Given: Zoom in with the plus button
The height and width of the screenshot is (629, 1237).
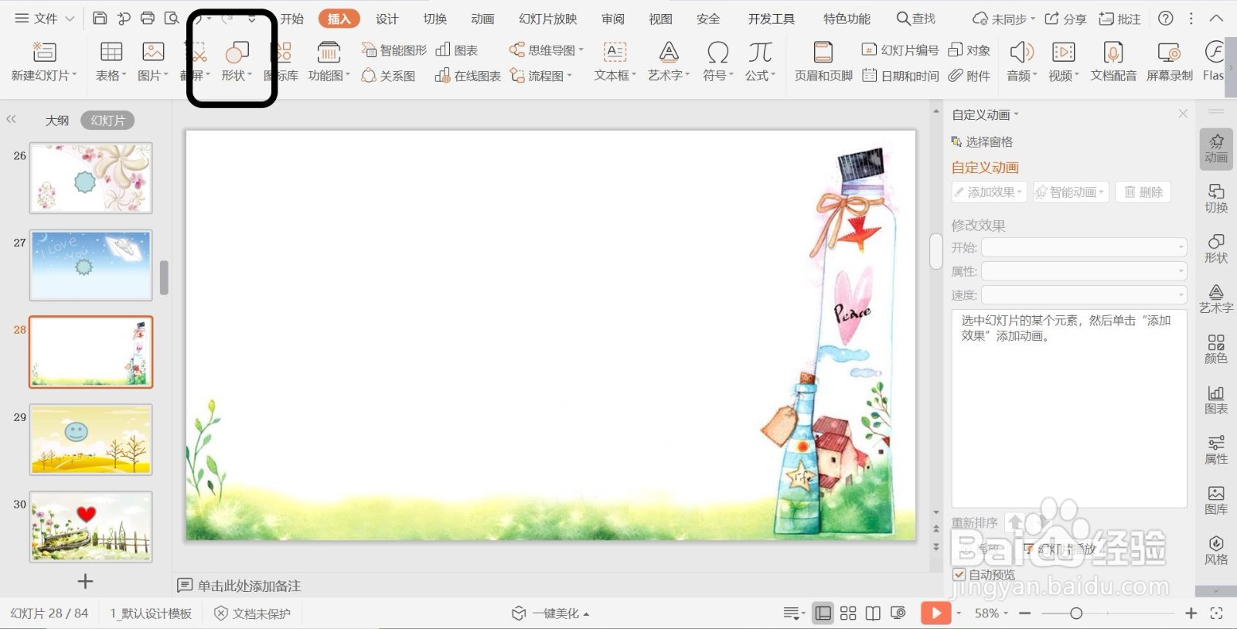Looking at the screenshot, I should 1191,614.
